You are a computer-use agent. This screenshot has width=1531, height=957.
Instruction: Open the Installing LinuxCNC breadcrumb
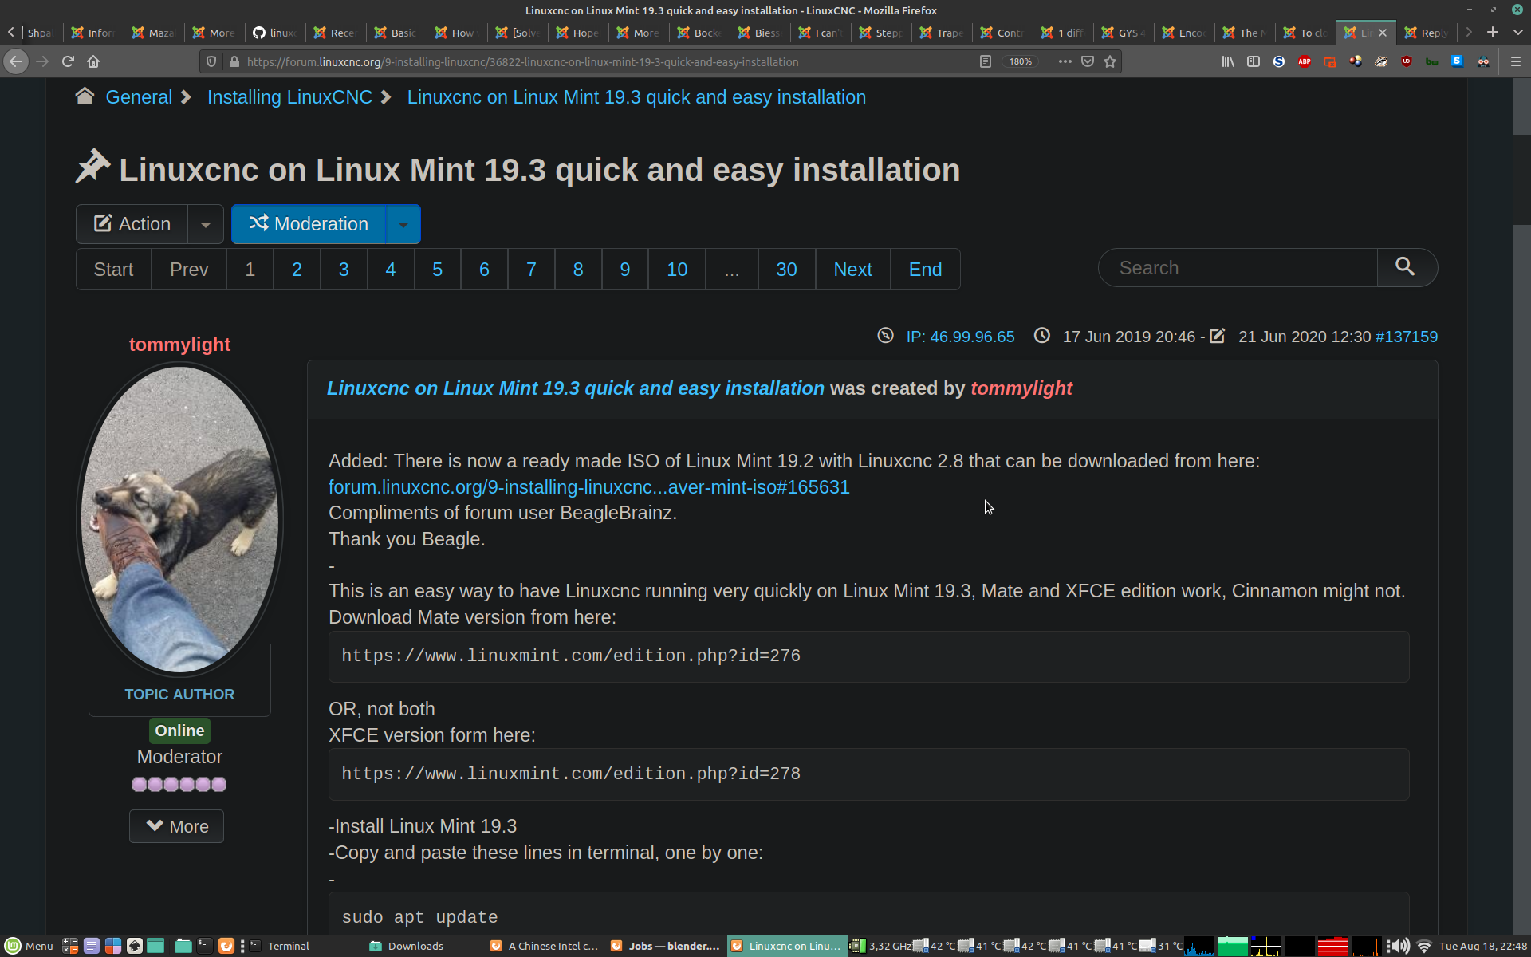[289, 97]
